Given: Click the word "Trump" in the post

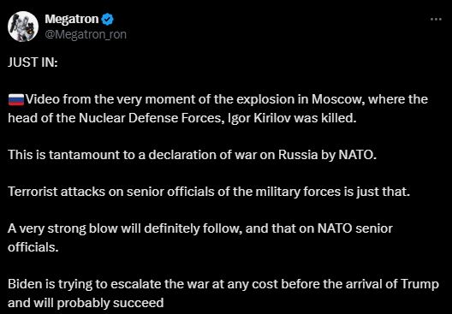Looking at the screenshot, I should coord(419,284).
